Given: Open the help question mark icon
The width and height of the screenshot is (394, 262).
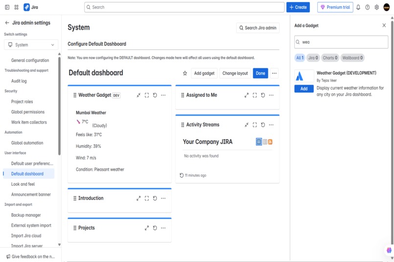Looking at the screenshot, I should pos(368,7).
